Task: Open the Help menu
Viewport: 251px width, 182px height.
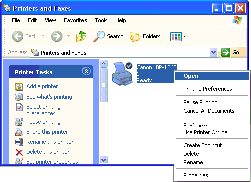Action: point(121,20)
